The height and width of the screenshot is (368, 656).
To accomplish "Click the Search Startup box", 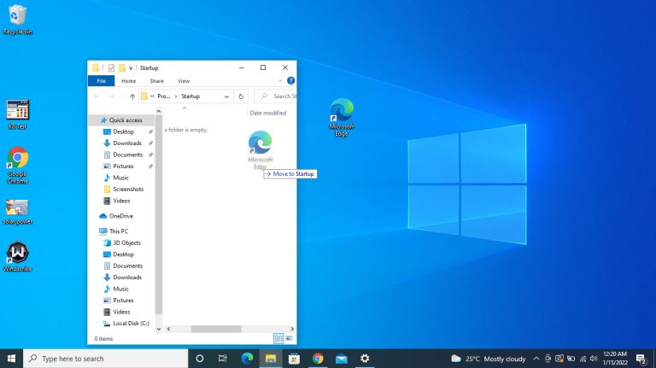I will point(275,96).
